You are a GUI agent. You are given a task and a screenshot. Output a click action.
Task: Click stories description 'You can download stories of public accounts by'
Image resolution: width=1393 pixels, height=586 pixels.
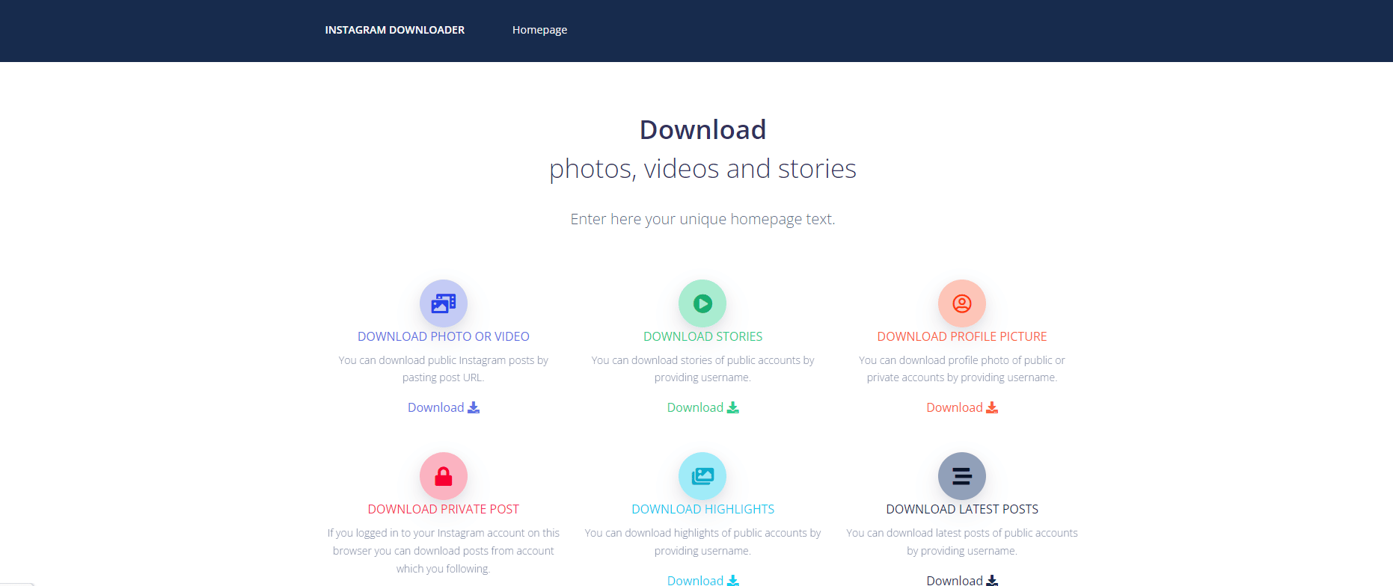pyautogui.click(x=702, y=360)
